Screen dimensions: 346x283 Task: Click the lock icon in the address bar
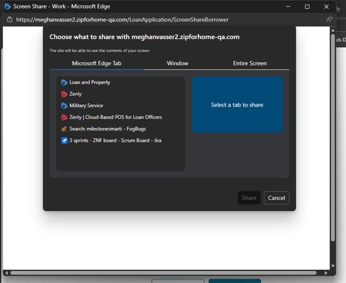[9, 19]
